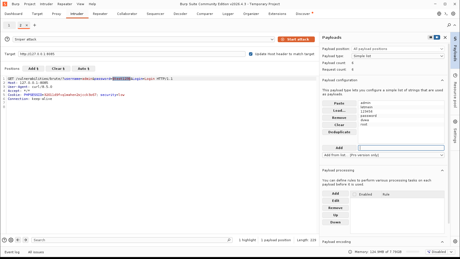Image resolution: width=460 pixels, height=259 pixels.
Task: Click the bottom sidebar gear icon
Action: coord(455,241)
